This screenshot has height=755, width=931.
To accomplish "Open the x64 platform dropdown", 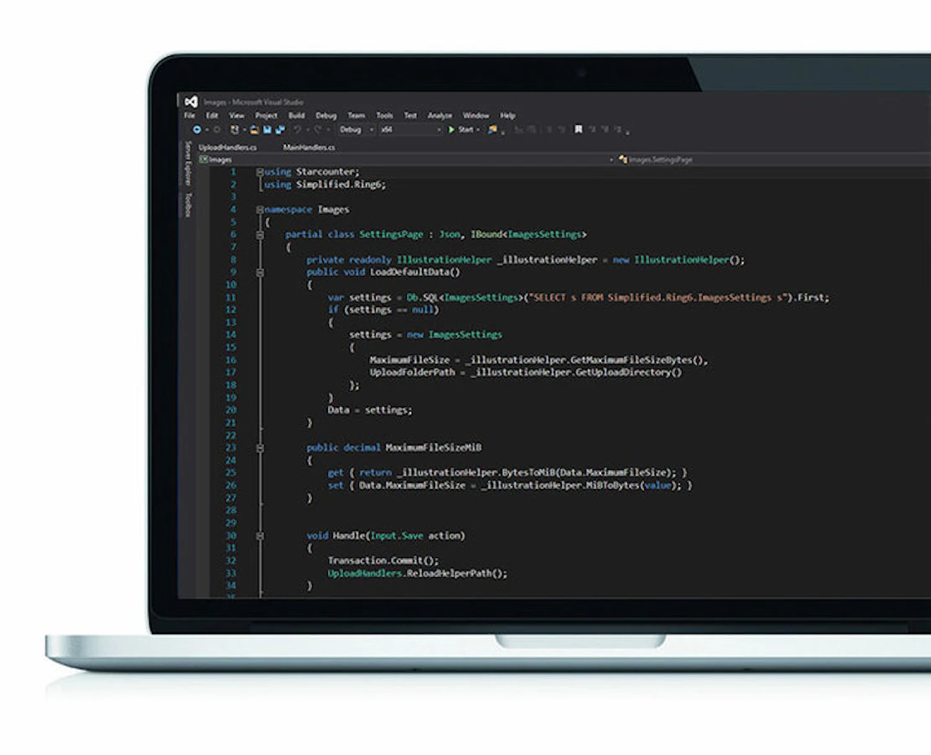I will click(x=411, y=129).
